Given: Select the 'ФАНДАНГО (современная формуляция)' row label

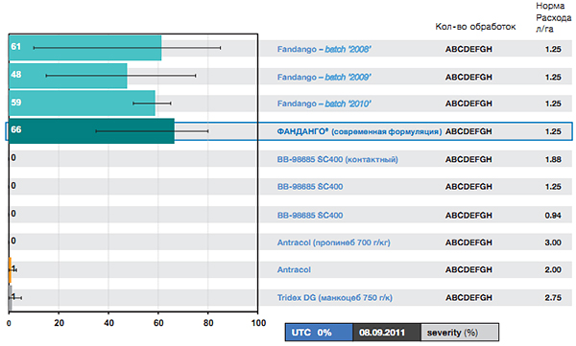Looking at the screenshot, I should point(359,131).
